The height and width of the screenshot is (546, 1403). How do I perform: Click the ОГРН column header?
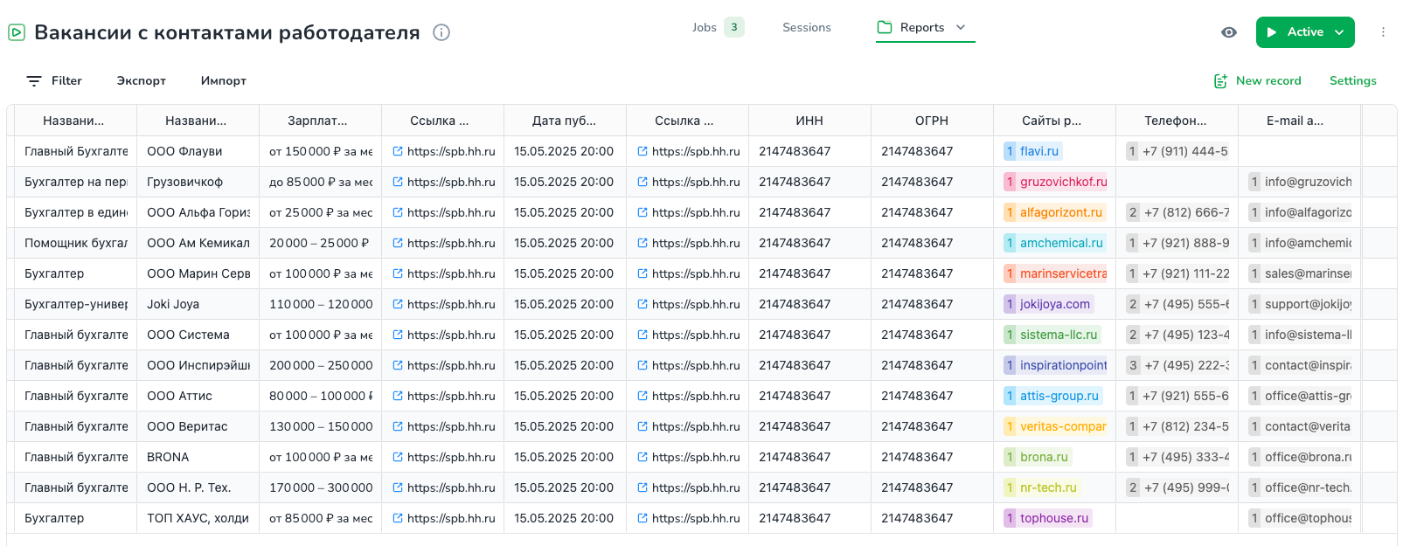pos(932,121)
